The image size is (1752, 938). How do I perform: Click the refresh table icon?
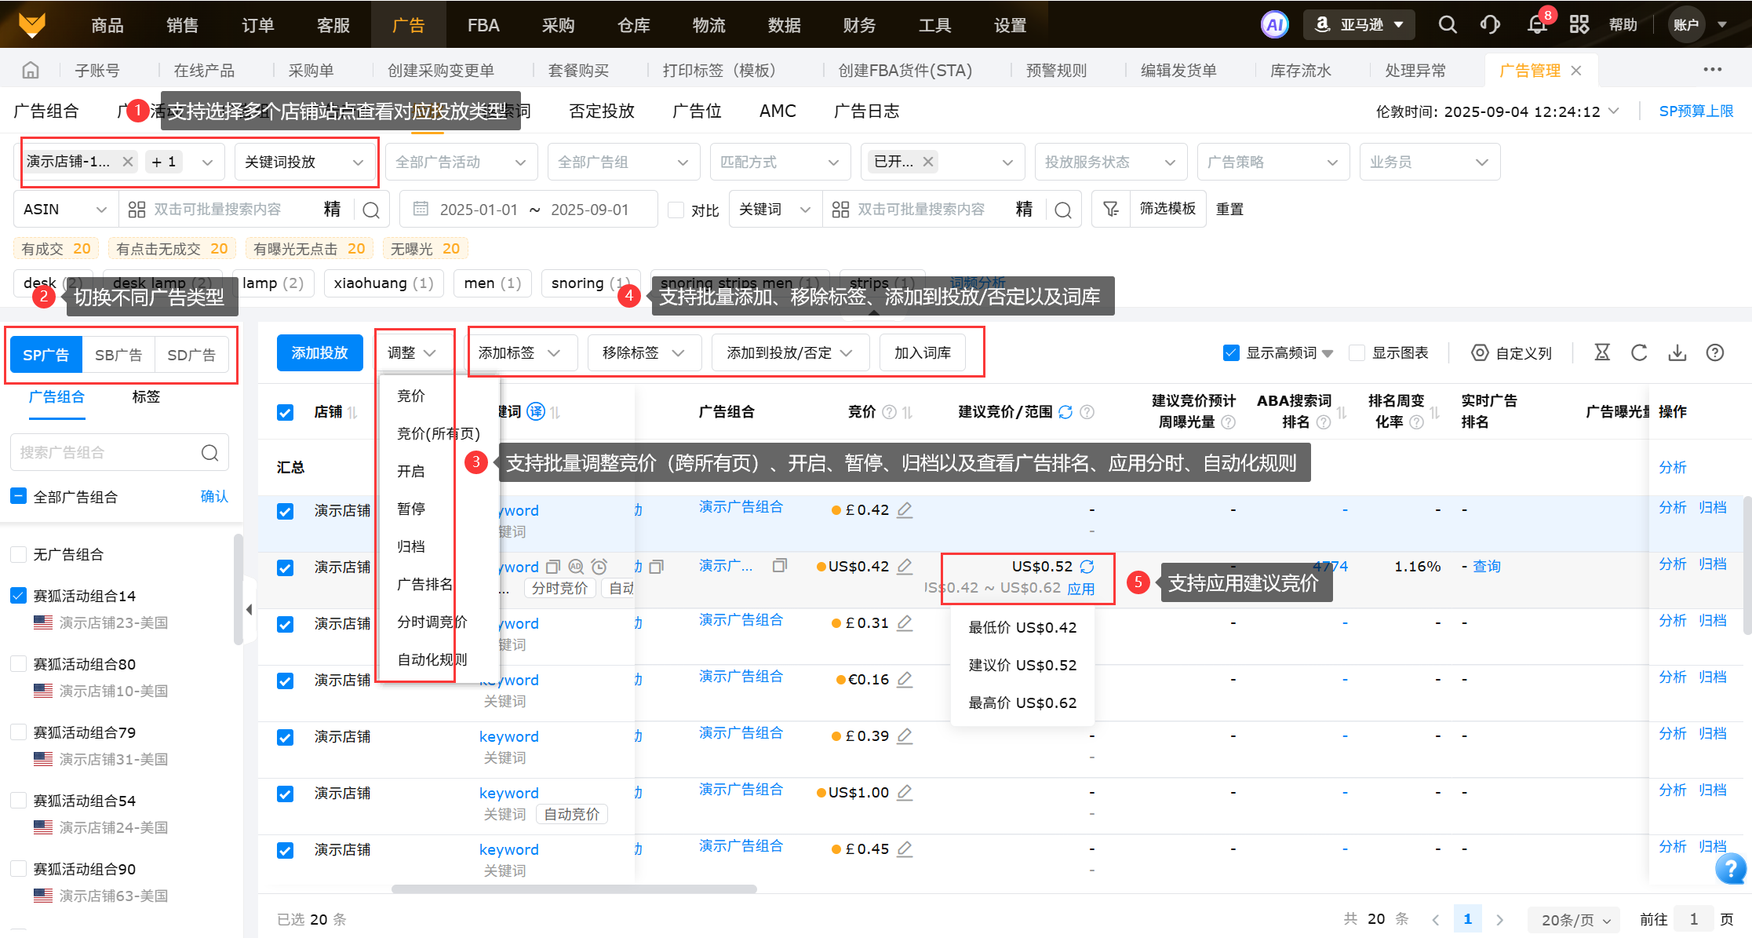[x=1639, y=353]
